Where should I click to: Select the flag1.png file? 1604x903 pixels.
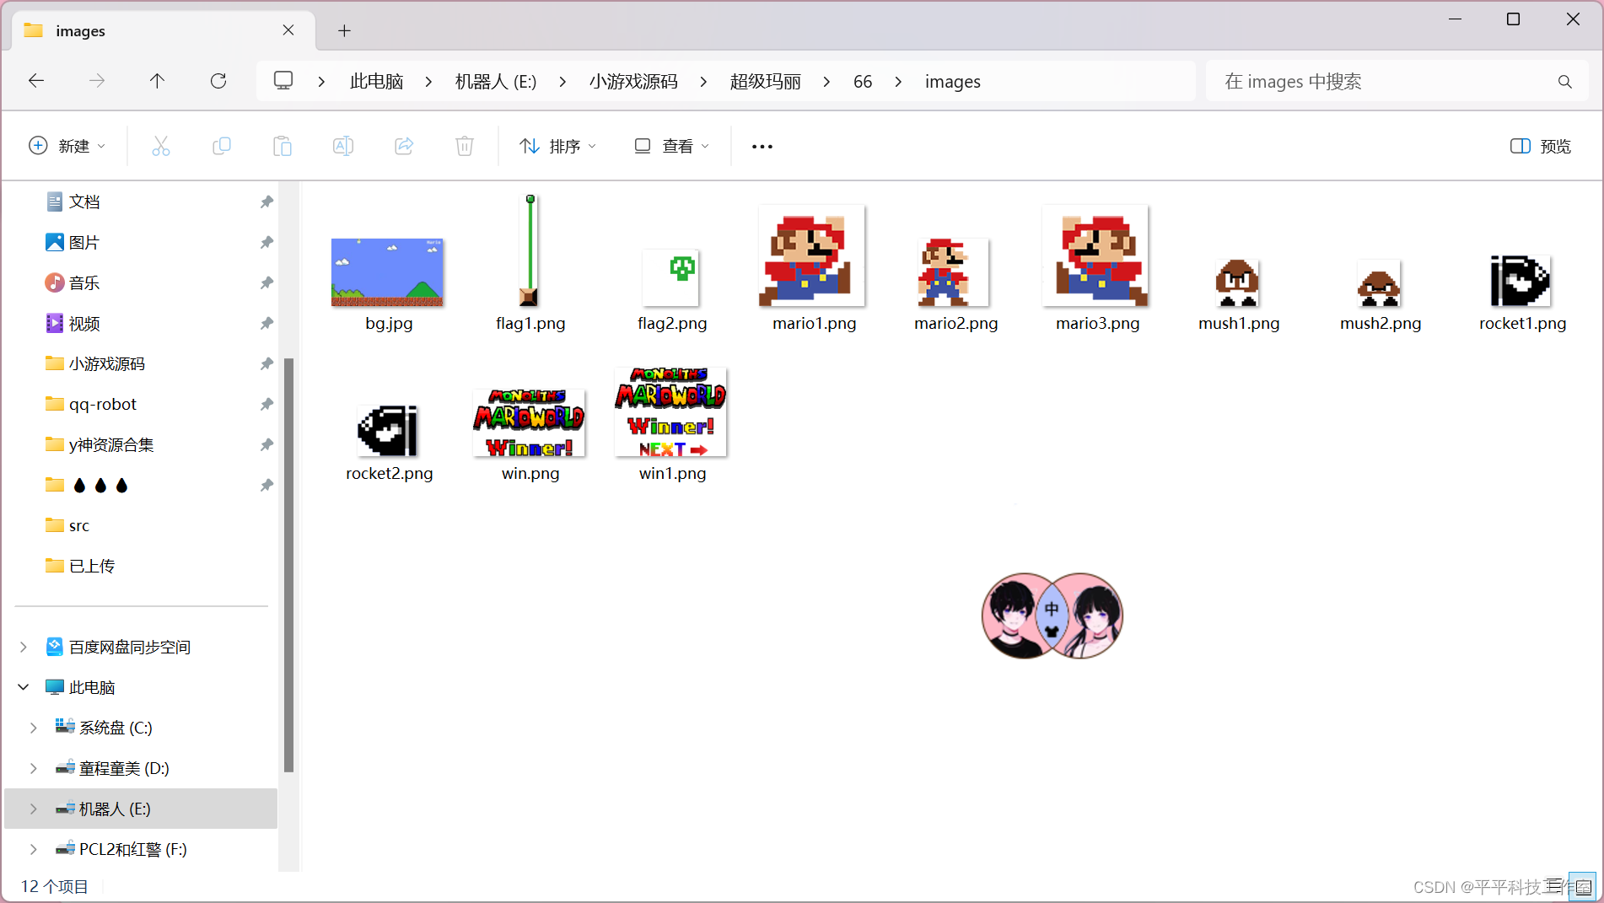pos(530,263)
